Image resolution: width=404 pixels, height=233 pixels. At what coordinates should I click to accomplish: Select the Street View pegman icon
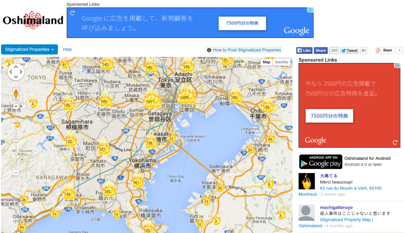16,94
